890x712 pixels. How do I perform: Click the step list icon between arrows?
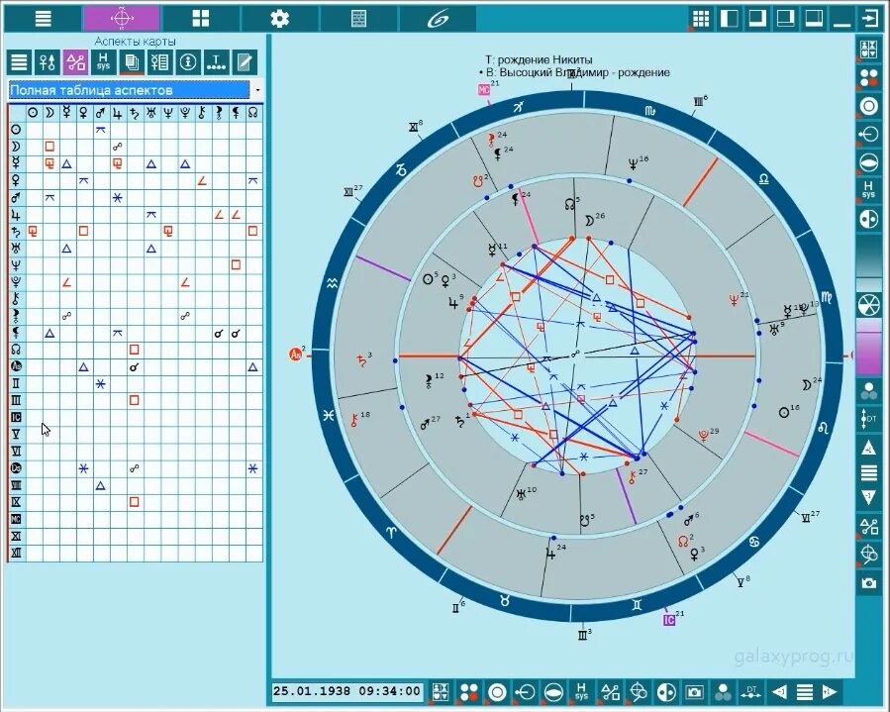(x=805, y=692)
